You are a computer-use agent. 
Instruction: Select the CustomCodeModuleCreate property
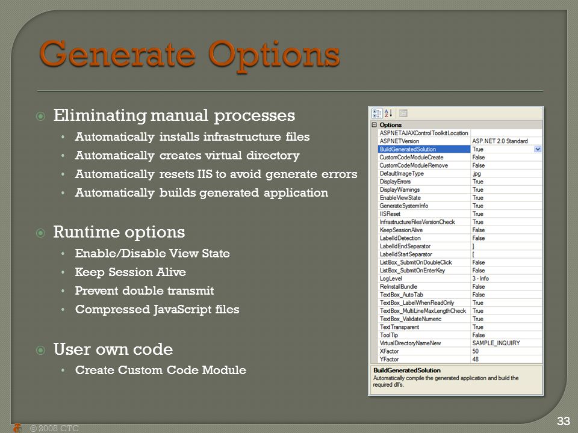pos(424,157)
